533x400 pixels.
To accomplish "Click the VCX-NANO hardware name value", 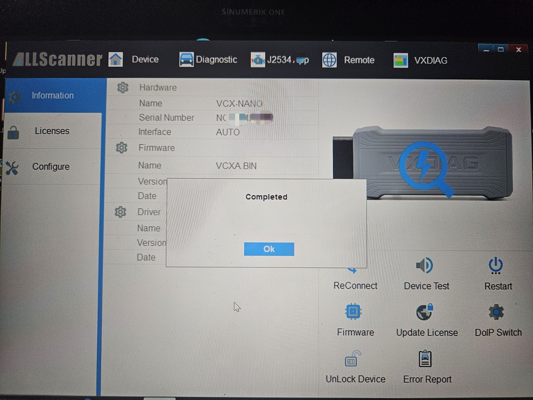I will 239,103.
